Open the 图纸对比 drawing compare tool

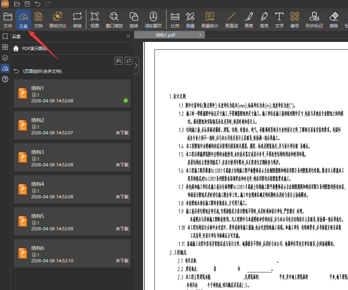click(58, 20)
